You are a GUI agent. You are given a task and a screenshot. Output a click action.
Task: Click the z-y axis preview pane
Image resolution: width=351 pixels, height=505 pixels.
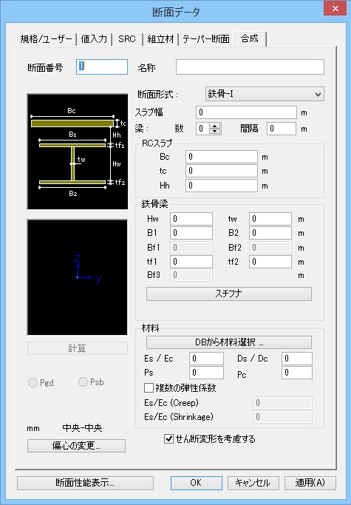coord(78,277)
